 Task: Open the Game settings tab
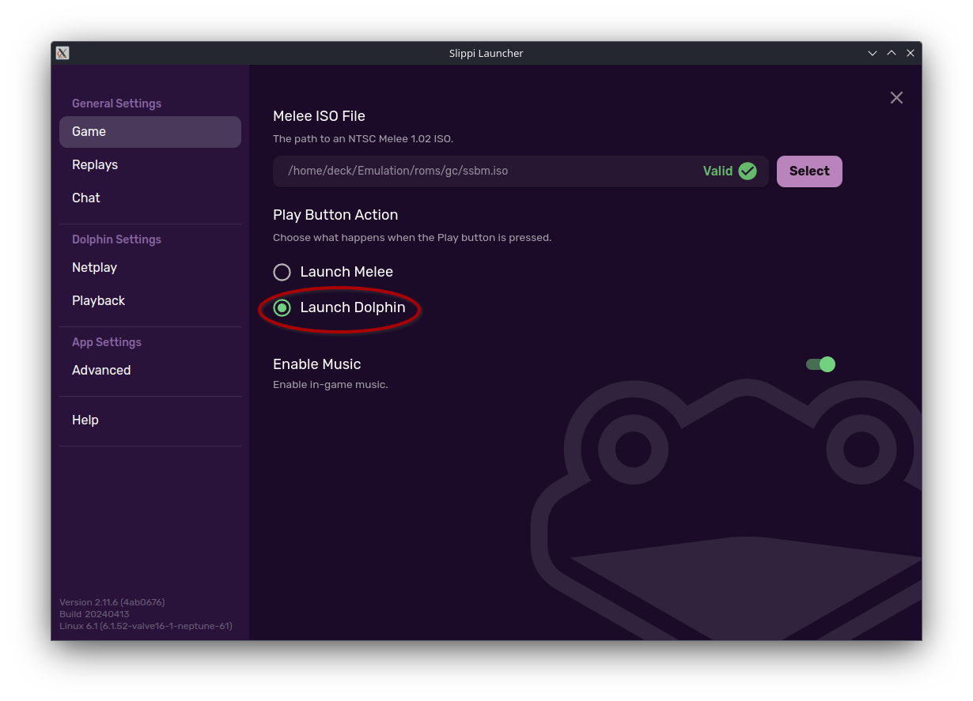150,132
